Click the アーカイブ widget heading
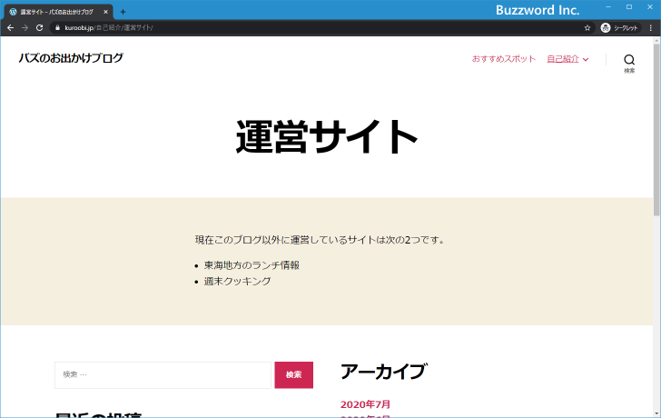661x418 pixels. (383, 372)
